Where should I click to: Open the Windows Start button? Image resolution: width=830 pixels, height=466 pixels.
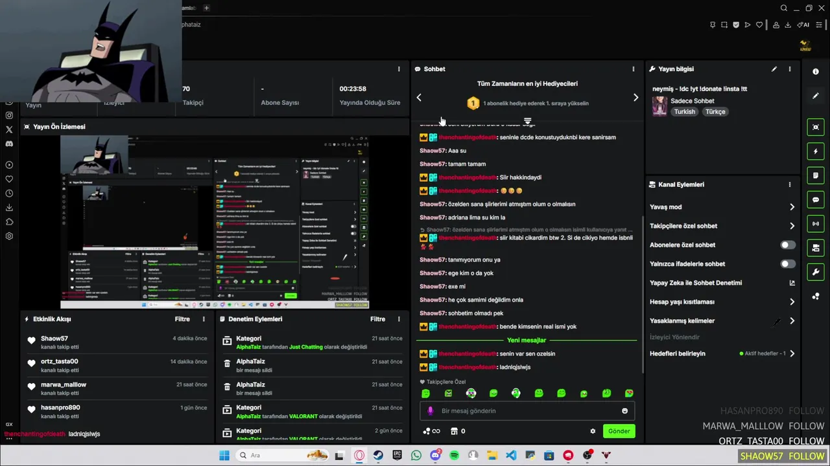[x=224, y=456]
